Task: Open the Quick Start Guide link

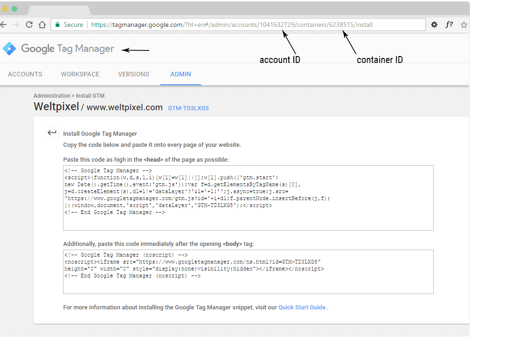Action: (x=302, y=307)
